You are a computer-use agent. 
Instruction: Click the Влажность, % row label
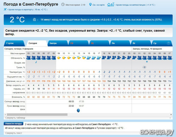(x=18, y=97)
